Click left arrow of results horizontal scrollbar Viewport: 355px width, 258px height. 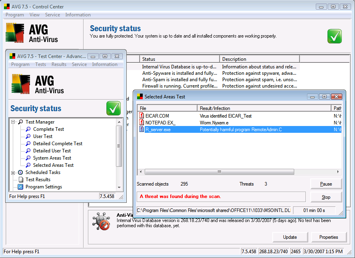[141, 172]
